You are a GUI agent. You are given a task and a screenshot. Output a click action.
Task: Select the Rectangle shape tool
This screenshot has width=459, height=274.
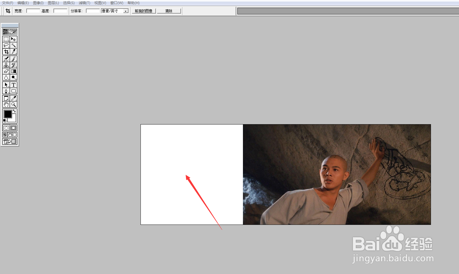click(14, 91)
